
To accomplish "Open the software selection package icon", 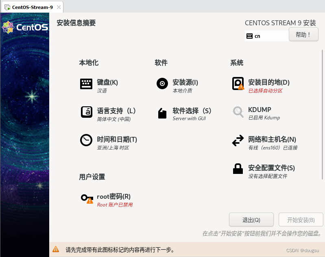I will click(162, 113).
